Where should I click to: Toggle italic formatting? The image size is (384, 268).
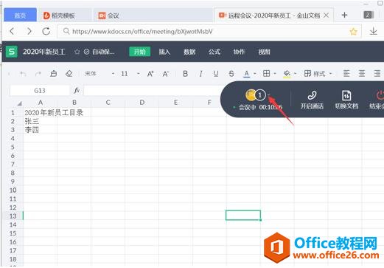200,74
